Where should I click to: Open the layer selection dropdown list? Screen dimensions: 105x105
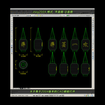coord(48,15)
